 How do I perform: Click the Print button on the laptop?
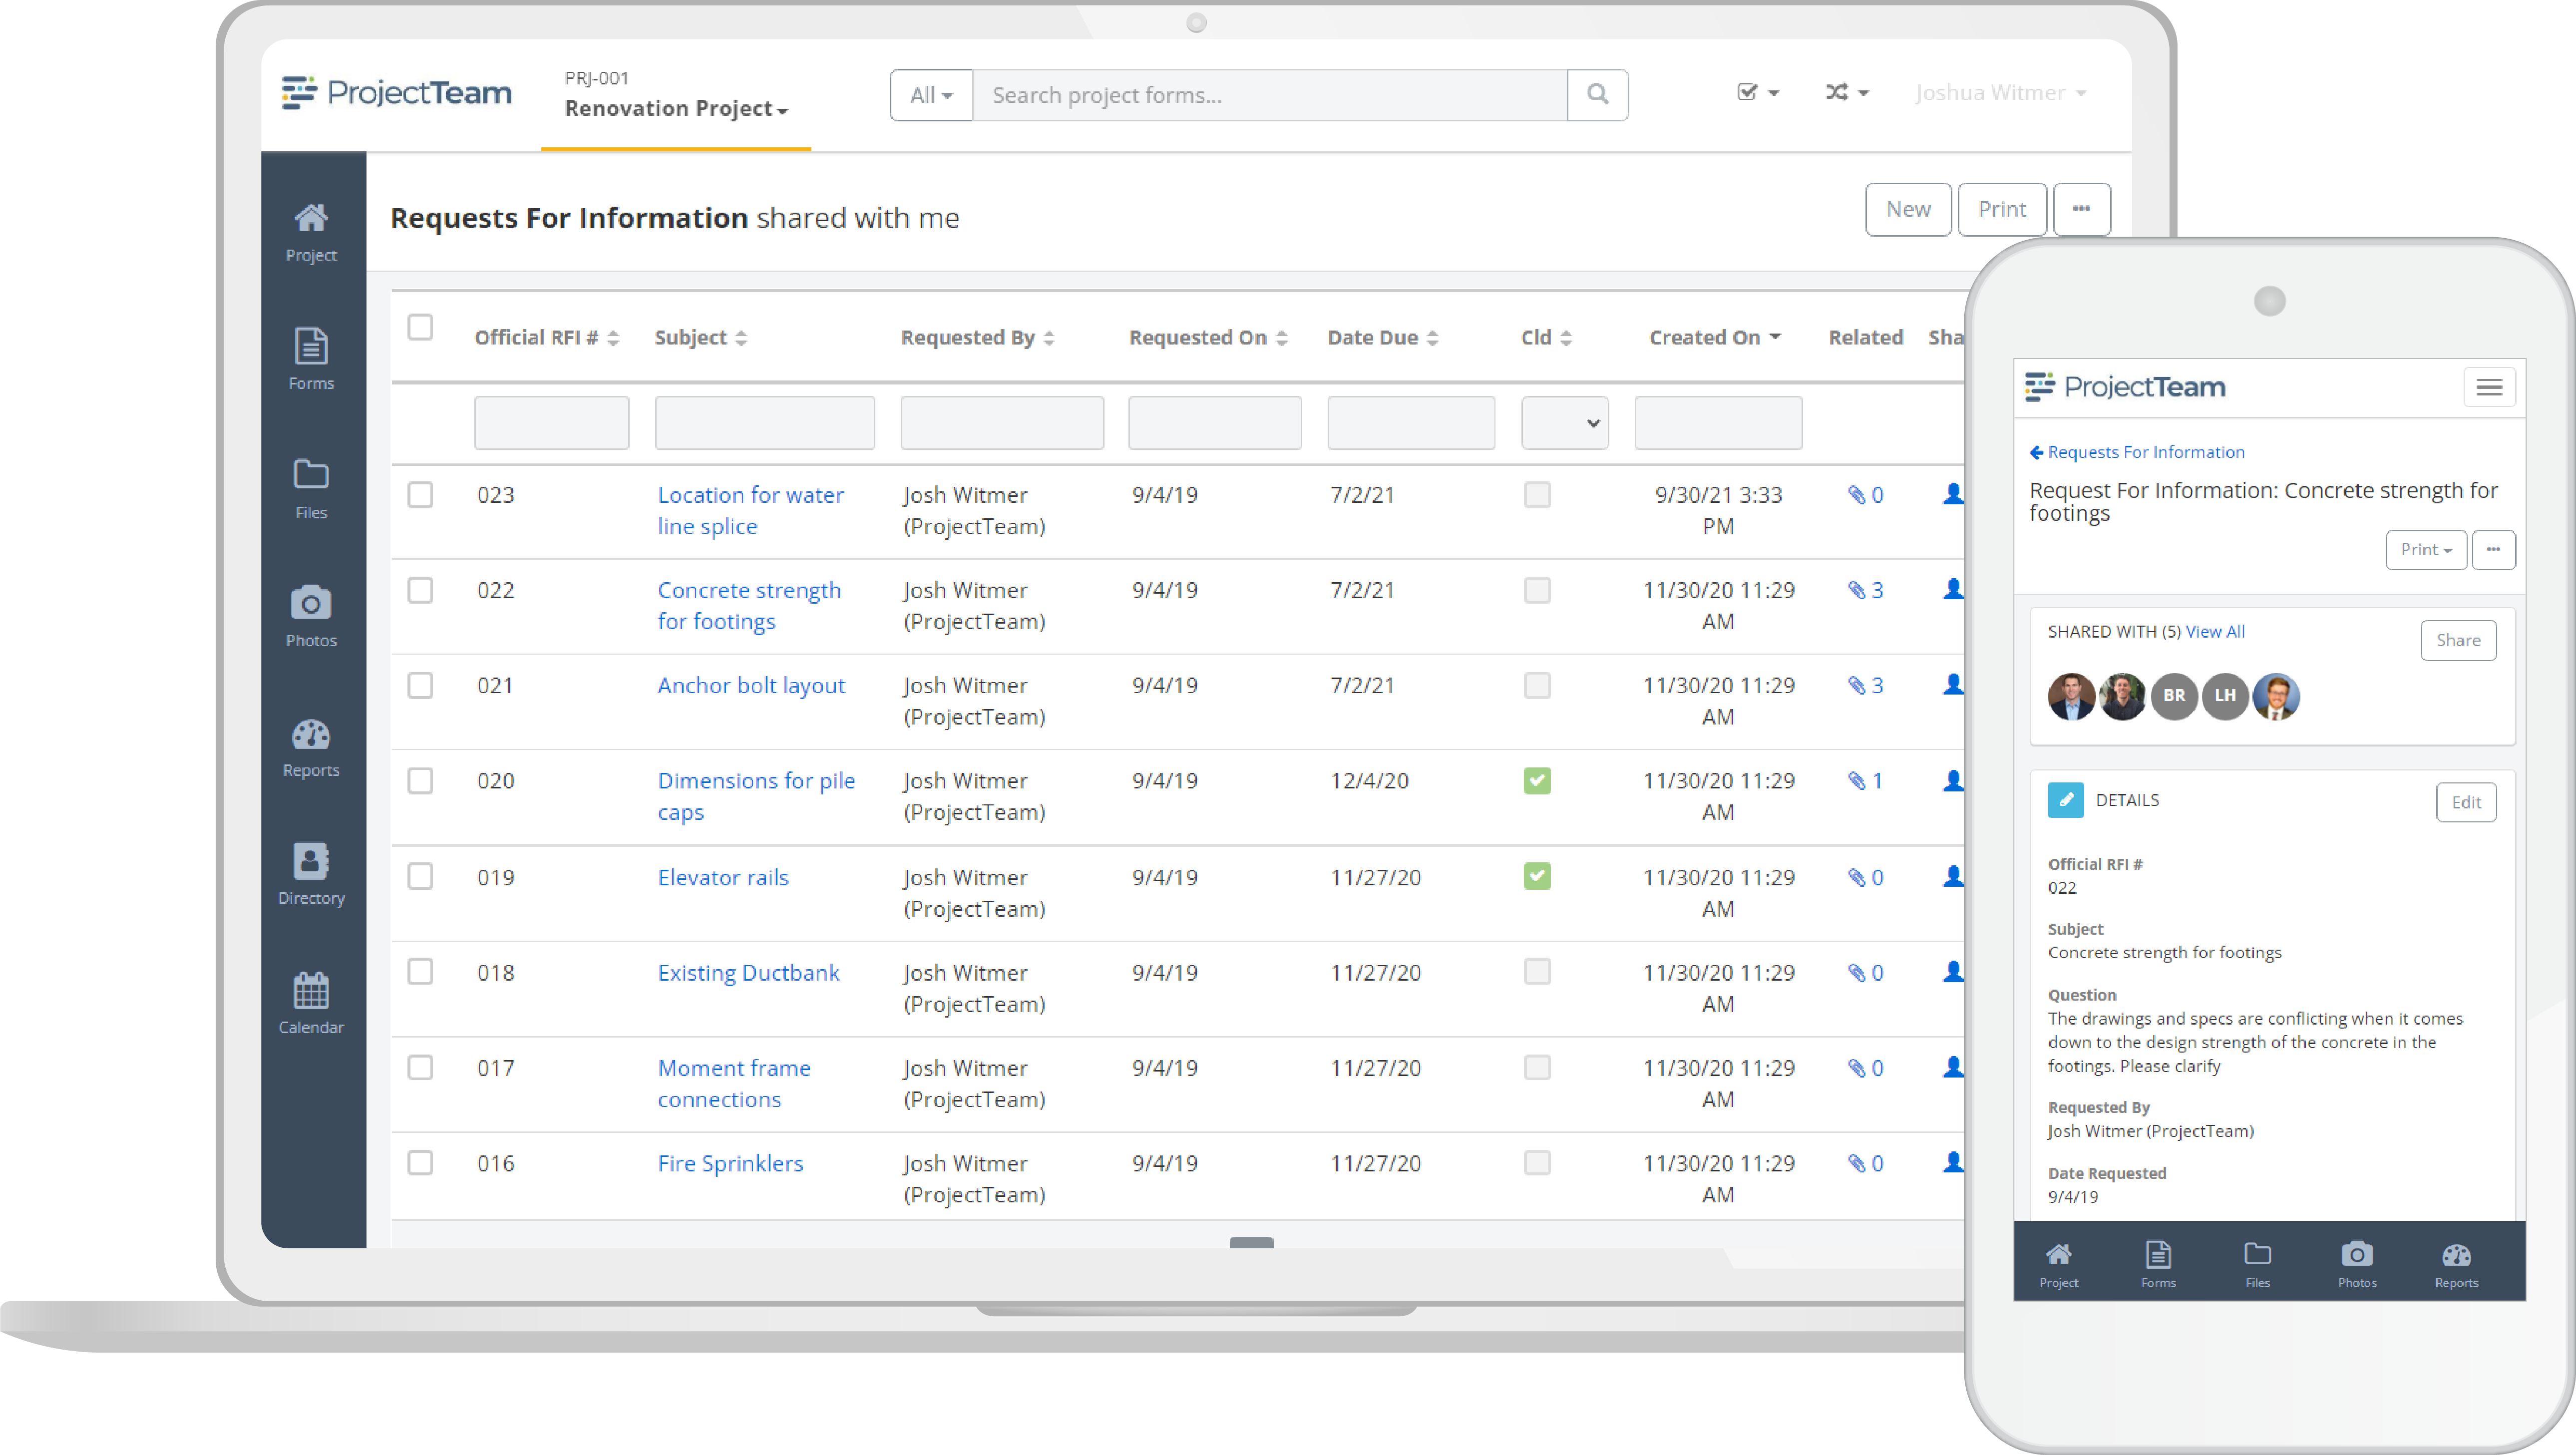[x=2002, y=209]
